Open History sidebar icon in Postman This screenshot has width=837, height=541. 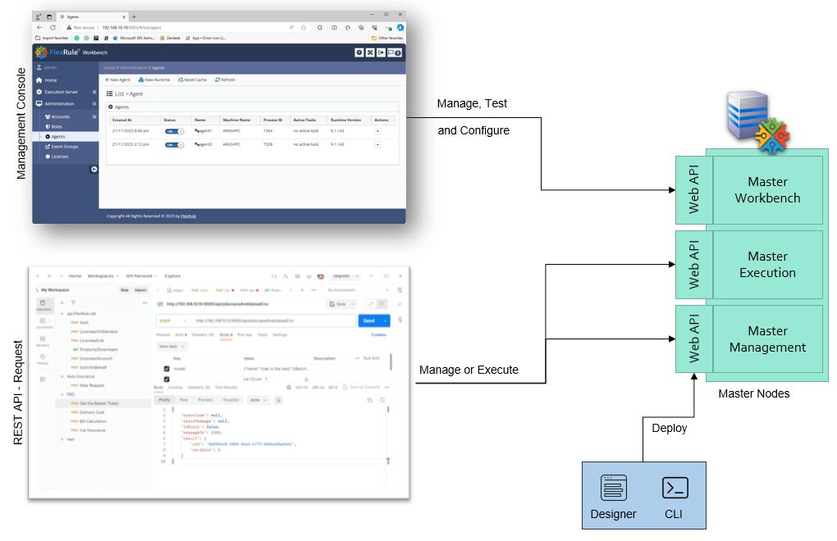click(x=43, y=359)
